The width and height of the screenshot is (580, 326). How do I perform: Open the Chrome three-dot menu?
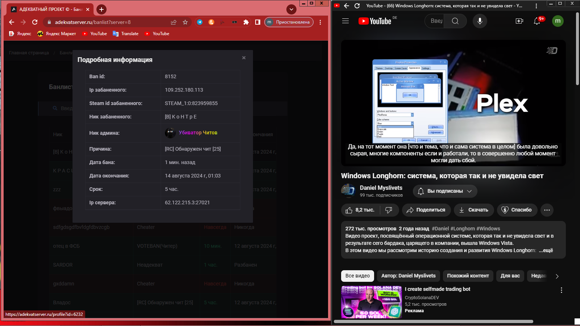(320, 22)
